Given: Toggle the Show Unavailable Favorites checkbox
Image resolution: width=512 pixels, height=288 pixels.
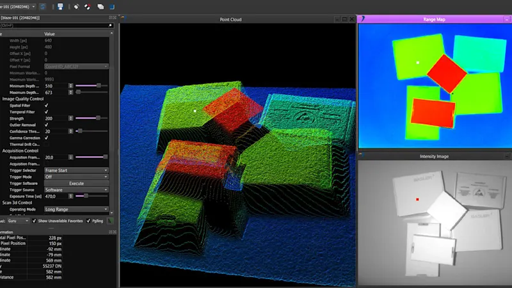Looking at the screenshot, I should (34, 220).
